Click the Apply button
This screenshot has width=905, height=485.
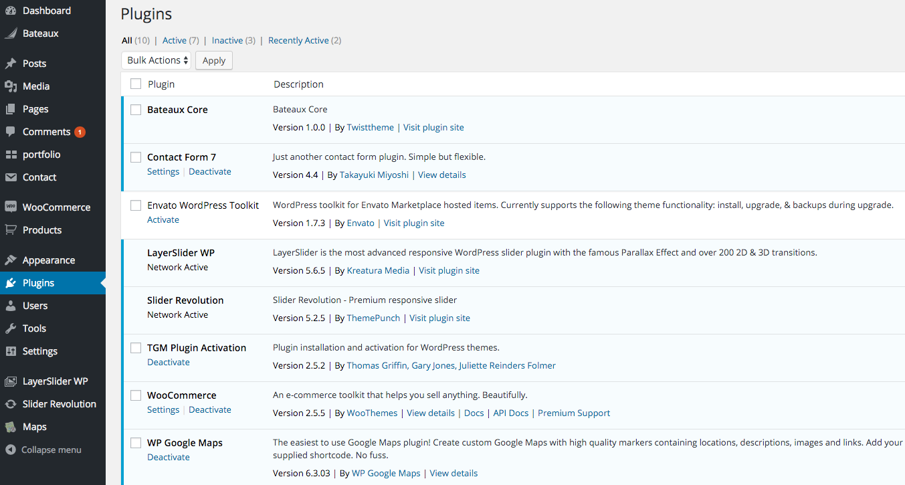214,60
